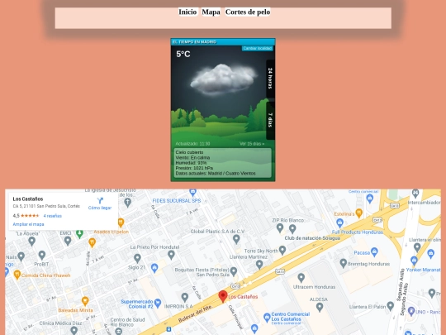Click the Siglo 21 location pin

(137, 258)
